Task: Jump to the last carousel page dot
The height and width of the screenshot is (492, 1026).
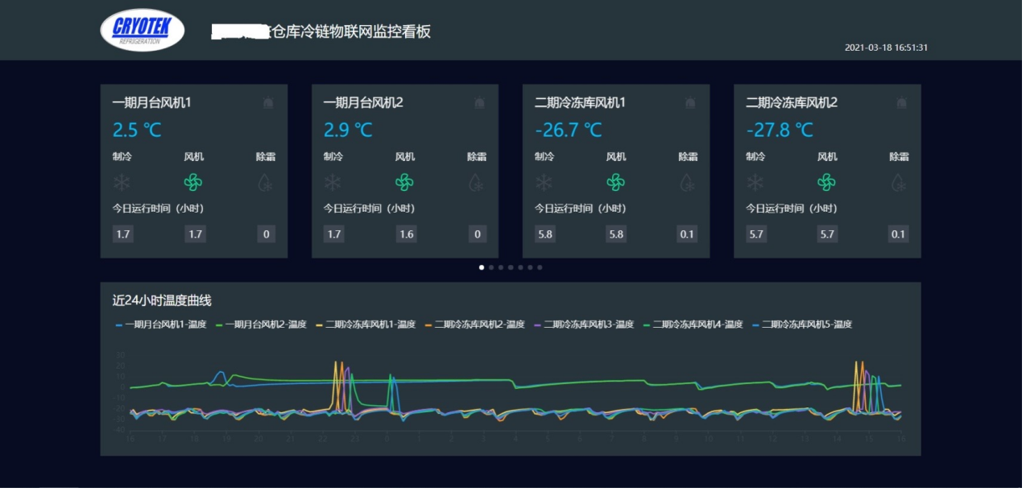Action: 540,267
